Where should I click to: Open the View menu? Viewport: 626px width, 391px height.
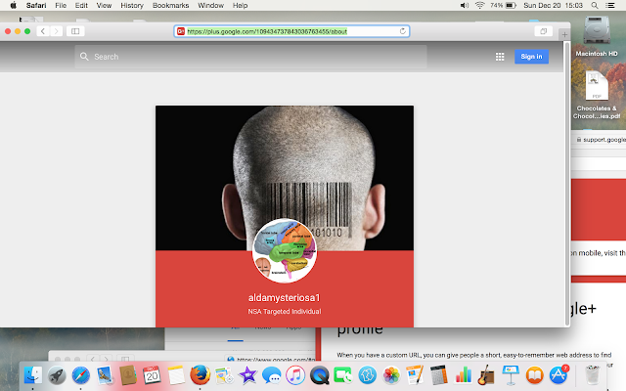(x=104, y=5)
